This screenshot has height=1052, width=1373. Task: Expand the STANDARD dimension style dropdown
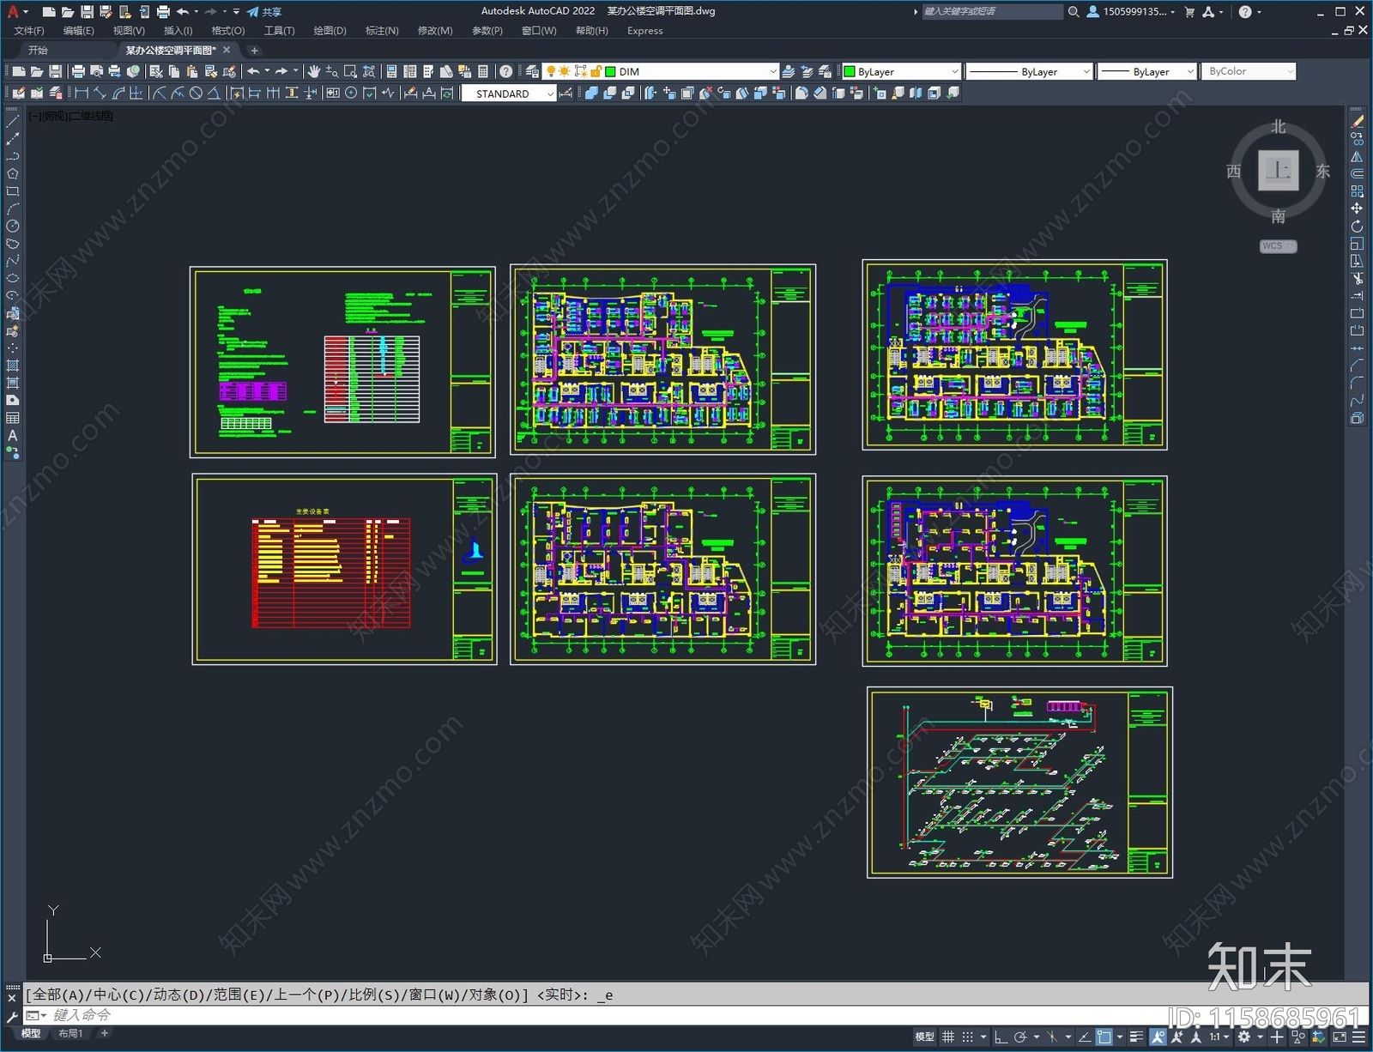pos(550,94)
